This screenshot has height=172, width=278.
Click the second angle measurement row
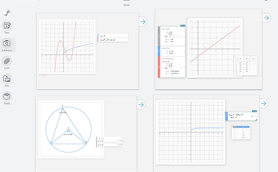(110, 145)
